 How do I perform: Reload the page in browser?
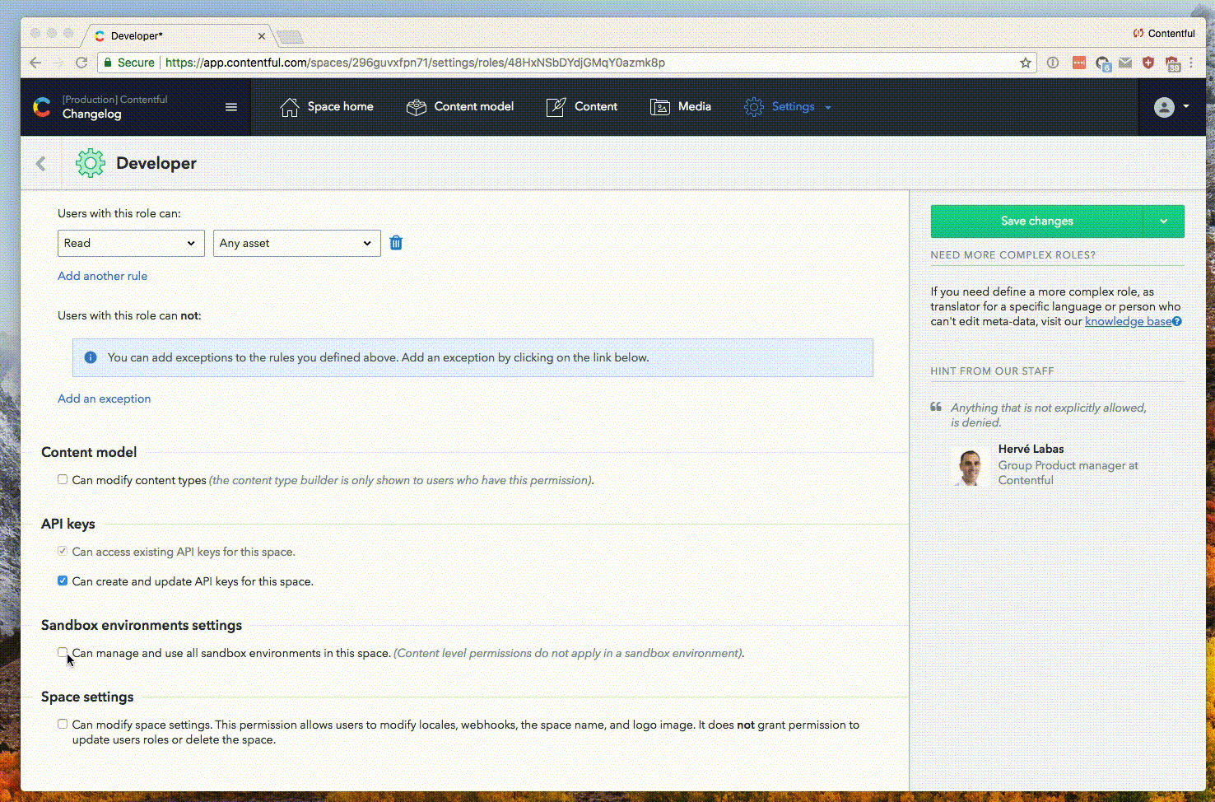(x=81, y=63)
